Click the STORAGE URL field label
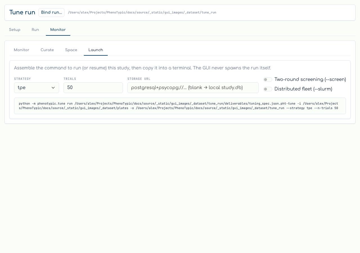This screenshot has width=360, height=253. coord(139,79)
